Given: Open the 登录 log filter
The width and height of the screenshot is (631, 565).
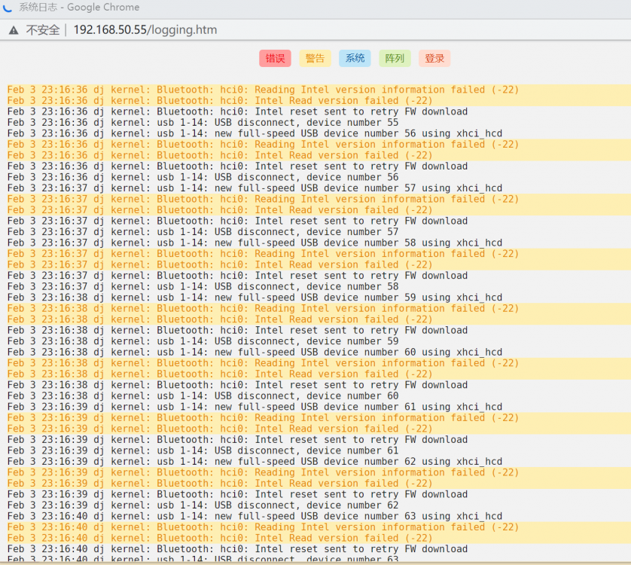Looking at the screenshot, I should click(434, 59).
